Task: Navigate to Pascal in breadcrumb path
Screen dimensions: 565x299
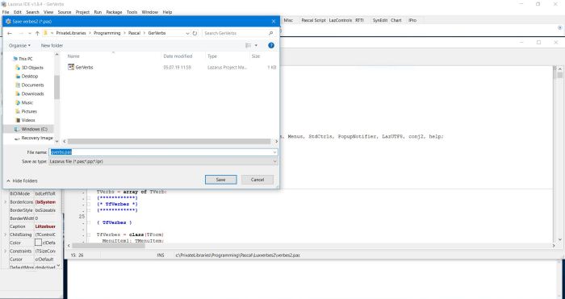Action: [x=135, y=33]
